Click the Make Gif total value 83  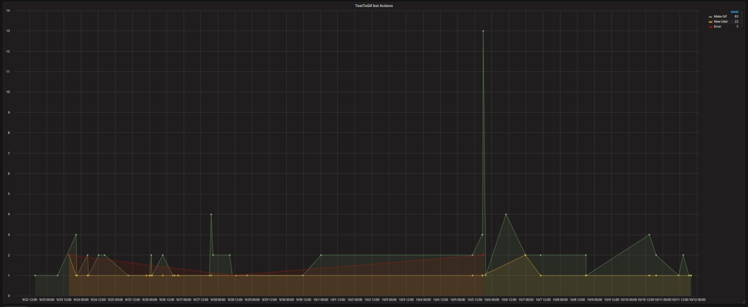(736, 16)
